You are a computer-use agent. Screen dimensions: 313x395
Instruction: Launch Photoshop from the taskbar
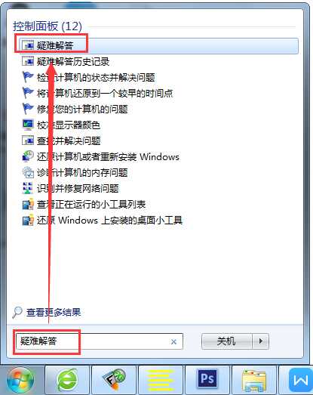207,380
